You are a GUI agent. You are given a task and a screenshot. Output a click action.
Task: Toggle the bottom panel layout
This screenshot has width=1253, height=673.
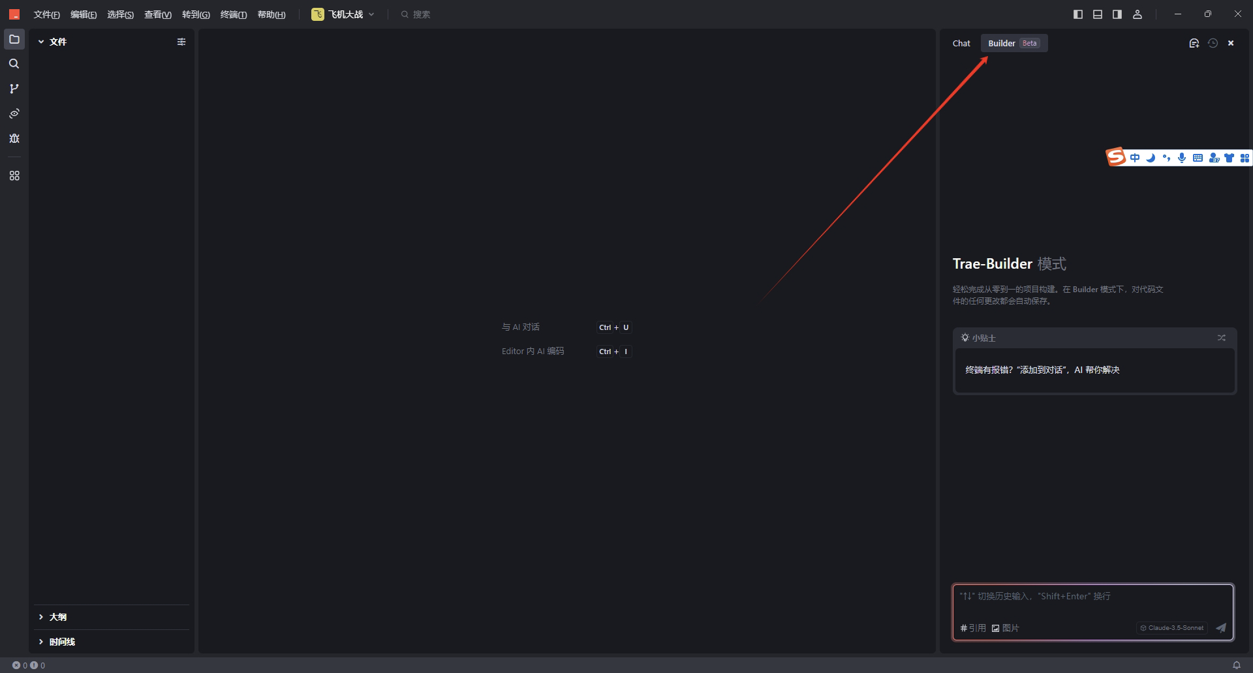tap(1098, 14)
